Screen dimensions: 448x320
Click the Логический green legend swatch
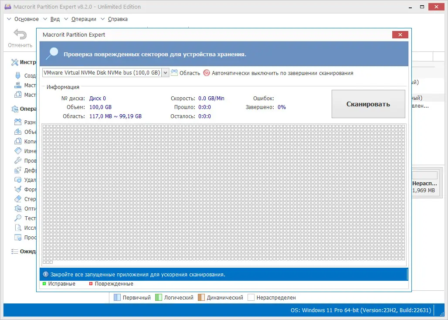[159, 297]
